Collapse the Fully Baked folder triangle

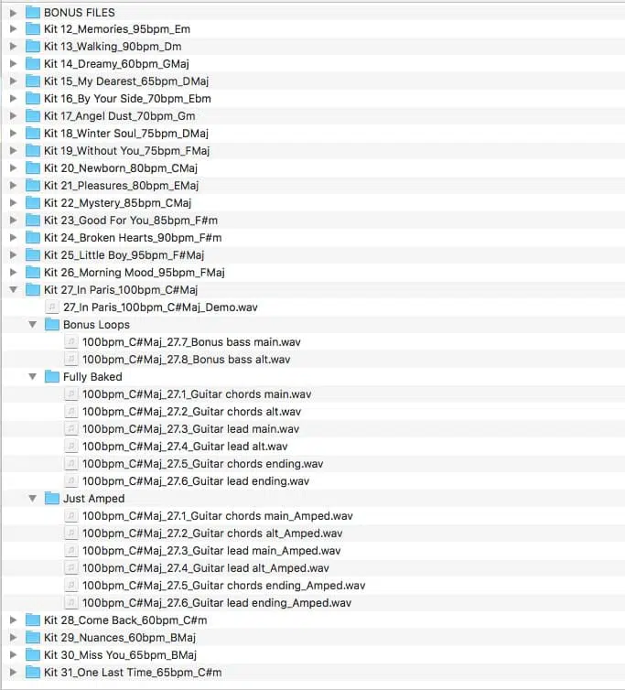tap(33, 377)
